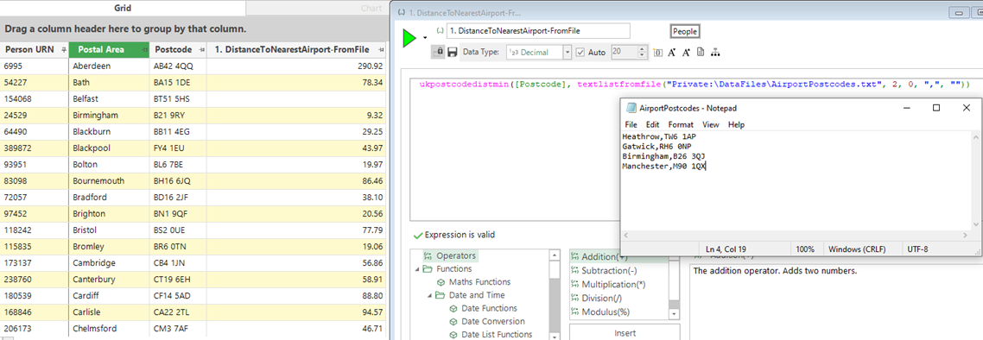The height and width of the screenshot is (340, 983).
Task: Run the expression with green play button
Action: click(x=409, y=38)
